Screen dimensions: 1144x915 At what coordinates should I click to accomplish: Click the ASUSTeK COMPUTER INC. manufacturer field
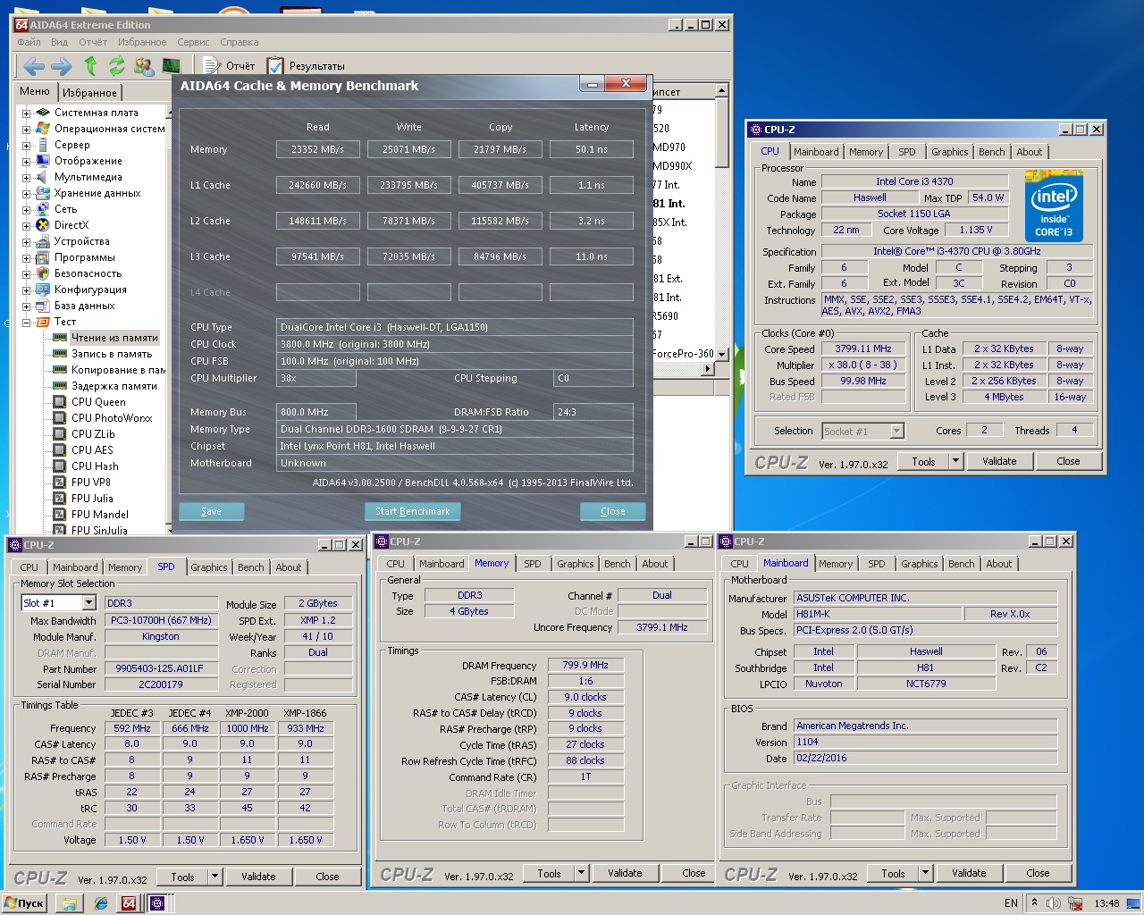click(x=926, y=598)
